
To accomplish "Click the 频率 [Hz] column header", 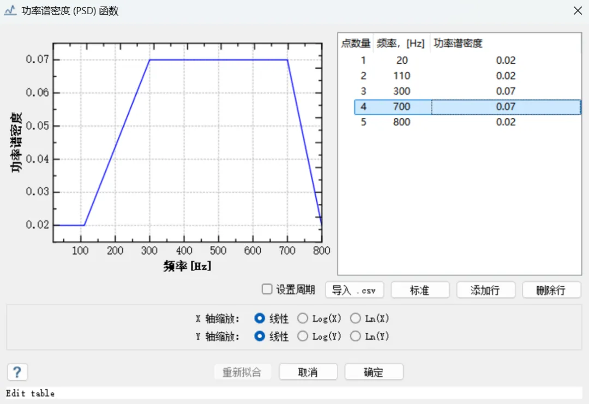I will point(401,43).
